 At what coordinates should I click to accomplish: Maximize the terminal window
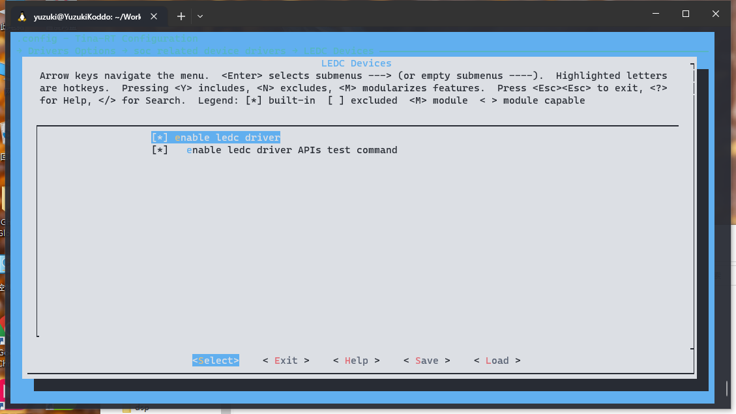click(x=686, y=14)
